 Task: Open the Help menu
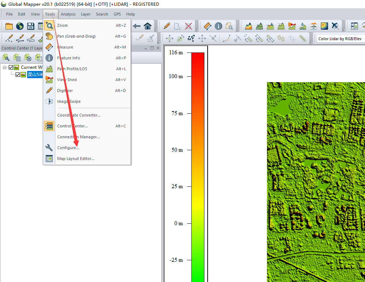pyautogui.click(x=130, y=14)
